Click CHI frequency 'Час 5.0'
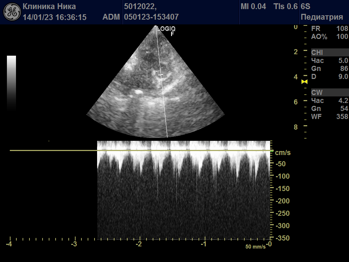This screenshot has width=349, height=262. (x=329, y=61)
